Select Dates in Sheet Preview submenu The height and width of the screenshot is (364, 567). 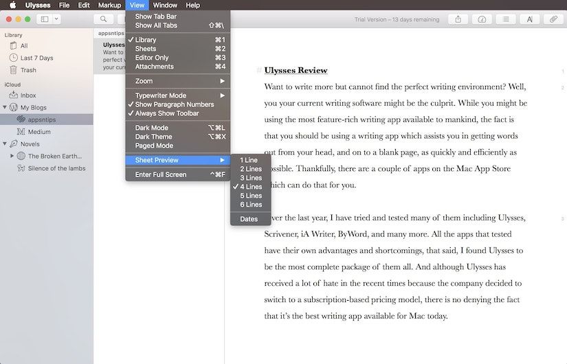pos(249,219)
